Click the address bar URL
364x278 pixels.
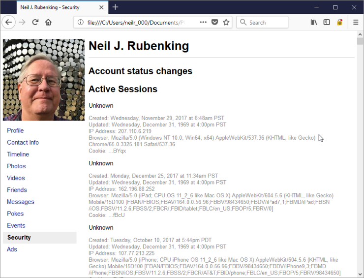pyautogui.click(x=136, y=23)
